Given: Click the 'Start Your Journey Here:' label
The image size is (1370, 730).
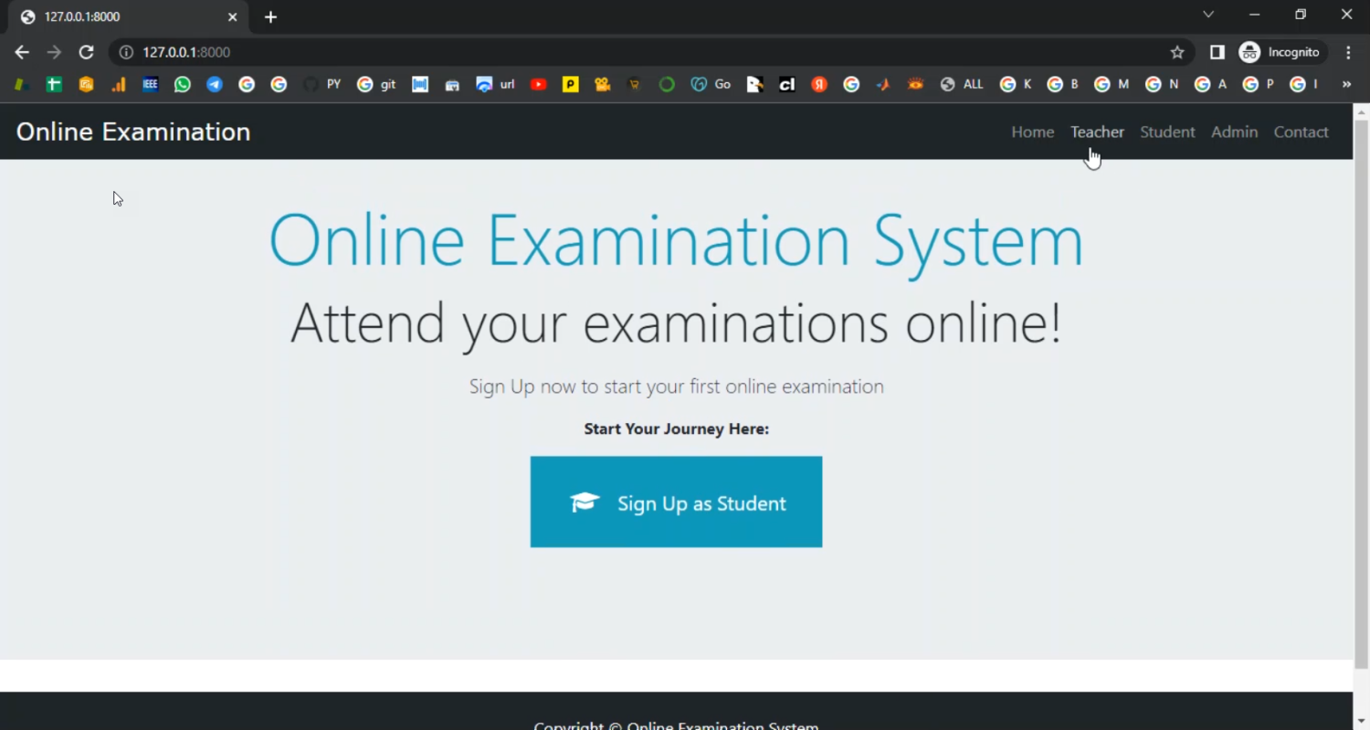Looking at the screenshot, I should pyautogui.click(x=677, y=428).
